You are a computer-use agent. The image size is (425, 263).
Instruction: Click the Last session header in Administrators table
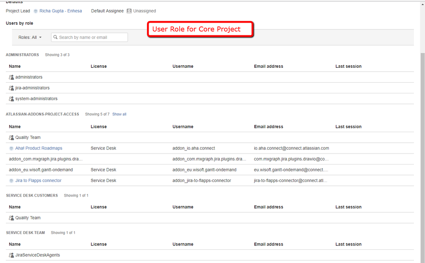[348, 66]
